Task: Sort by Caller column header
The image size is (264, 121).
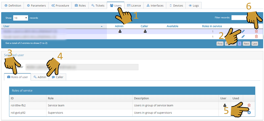Action: [144, 26]
